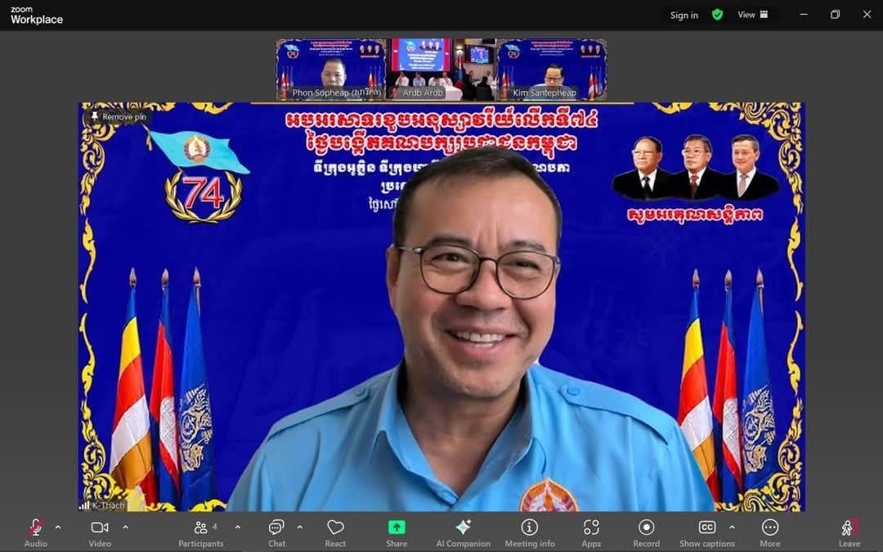The width and height of the screenshot is (883, 552).
Task: Show Meeting info details
Action: pyautogui.click(x=530, y=531)
